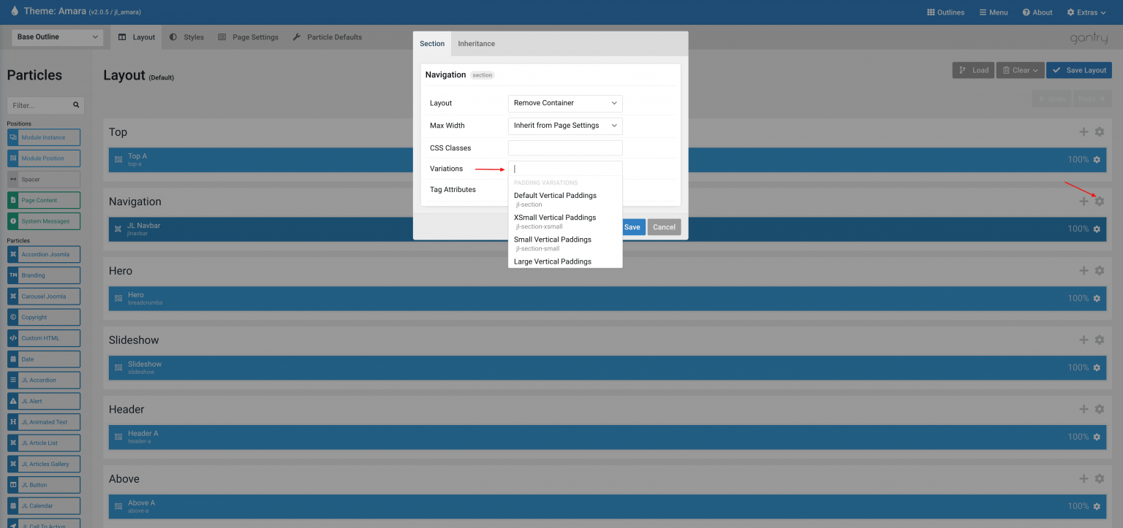Open the Hero section settings gear
Viewport: 1123px width, 528px height.
coord(1100,269)
